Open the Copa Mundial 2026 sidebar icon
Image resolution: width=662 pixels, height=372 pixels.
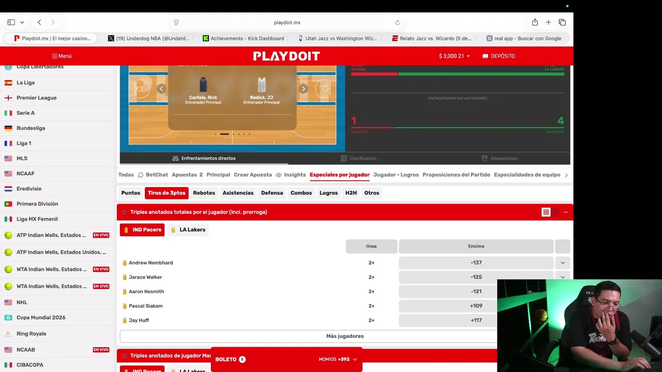8,318
